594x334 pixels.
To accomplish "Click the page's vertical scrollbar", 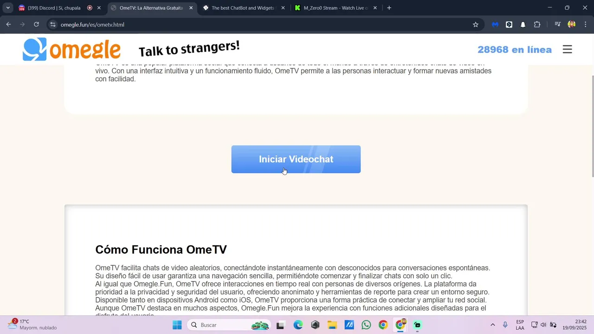I will click(592, 125).
